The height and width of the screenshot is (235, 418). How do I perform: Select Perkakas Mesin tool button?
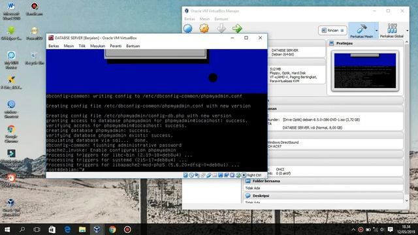coord(361,31)
